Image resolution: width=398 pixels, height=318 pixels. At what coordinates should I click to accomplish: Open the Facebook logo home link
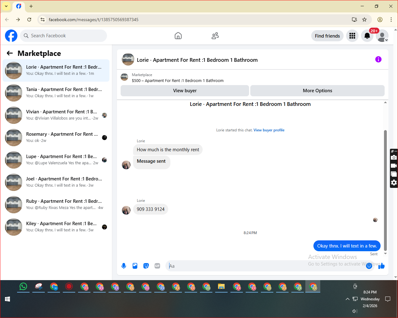point(11,36)
